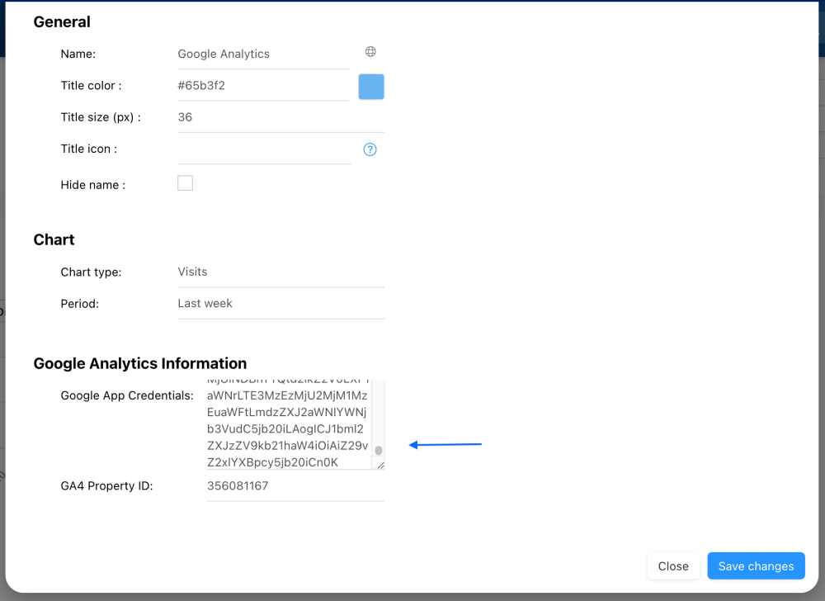Image resolution: width=825 pixels, height=601 pixels.
Task: Click inside the Google App Credentials textarea
Action: [287, 425]
